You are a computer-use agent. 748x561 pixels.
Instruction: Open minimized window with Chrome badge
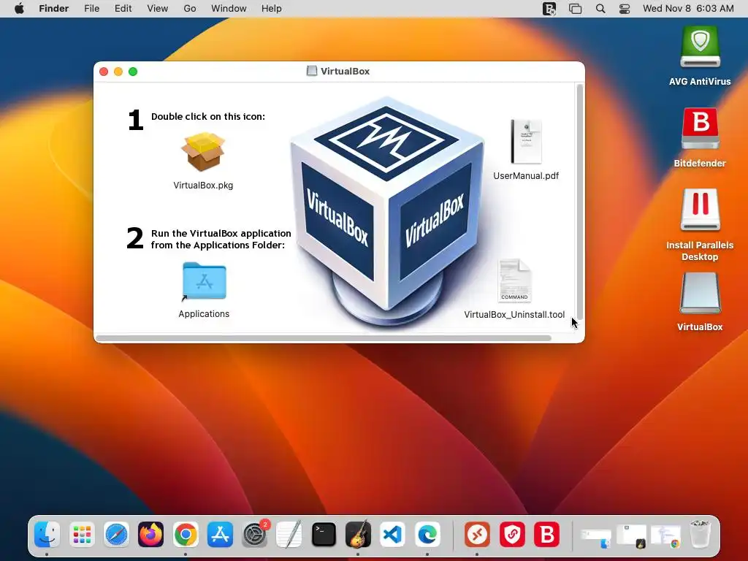pos(666,536)
